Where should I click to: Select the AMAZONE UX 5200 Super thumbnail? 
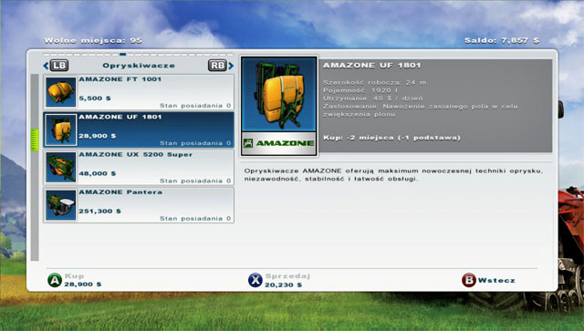coord(61,167)
